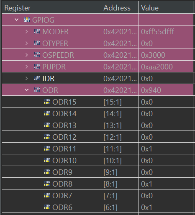Select the ODR value 0x940 cell

pos(166,90)
